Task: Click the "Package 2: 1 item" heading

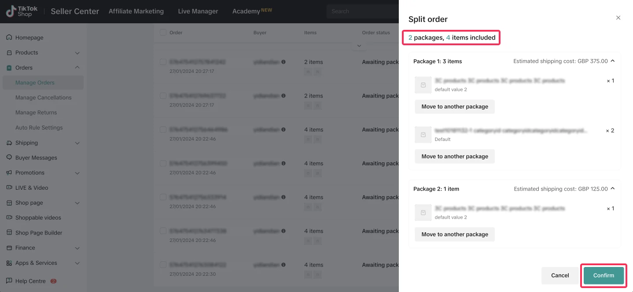Action: click(x=436, y=189)
